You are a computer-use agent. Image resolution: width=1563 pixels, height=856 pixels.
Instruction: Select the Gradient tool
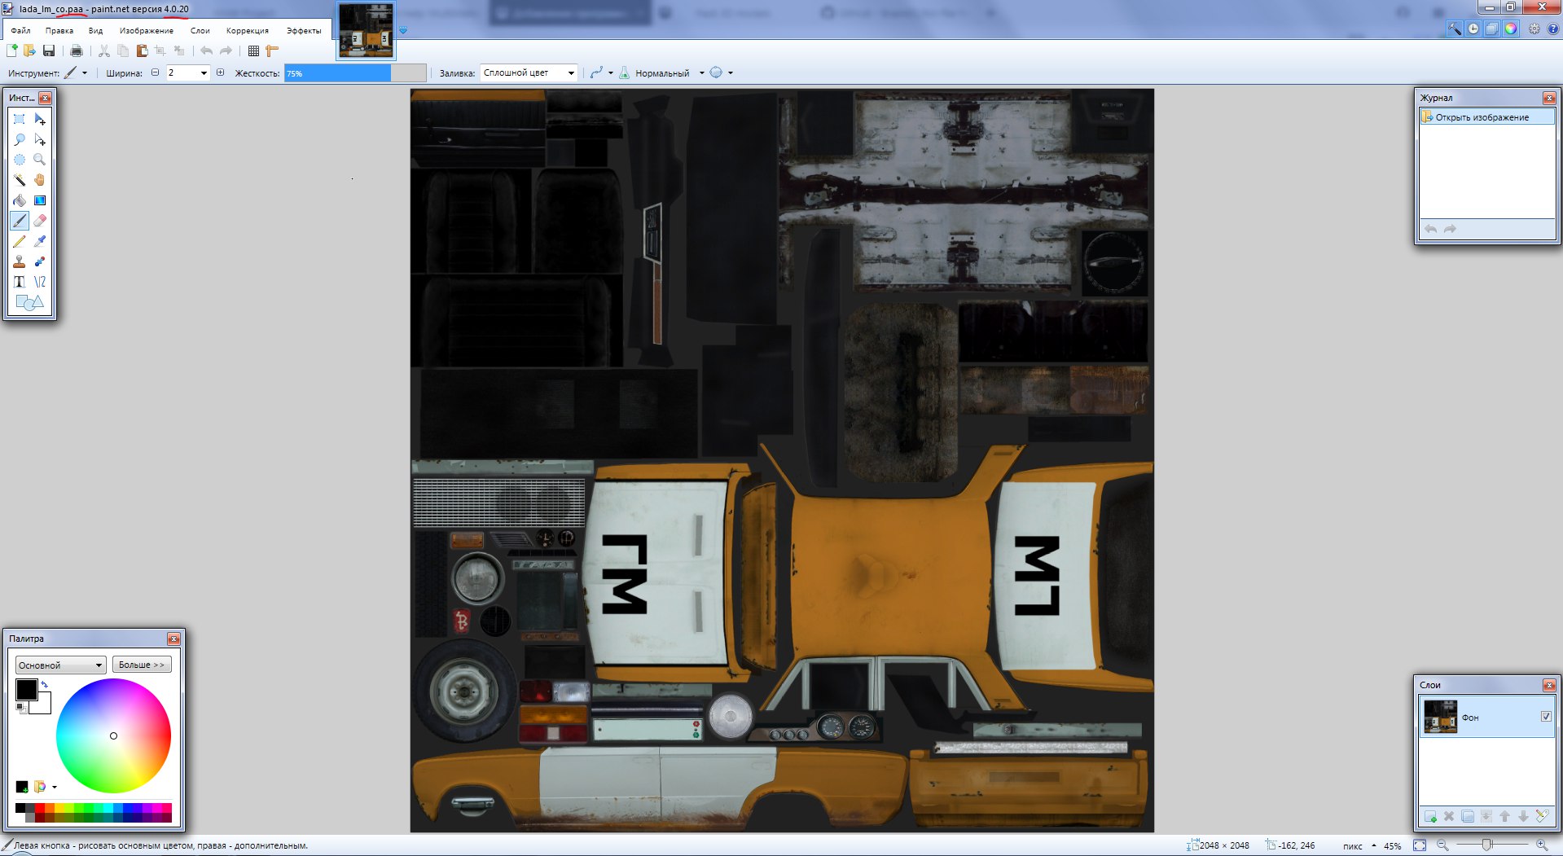coord(39,200)
